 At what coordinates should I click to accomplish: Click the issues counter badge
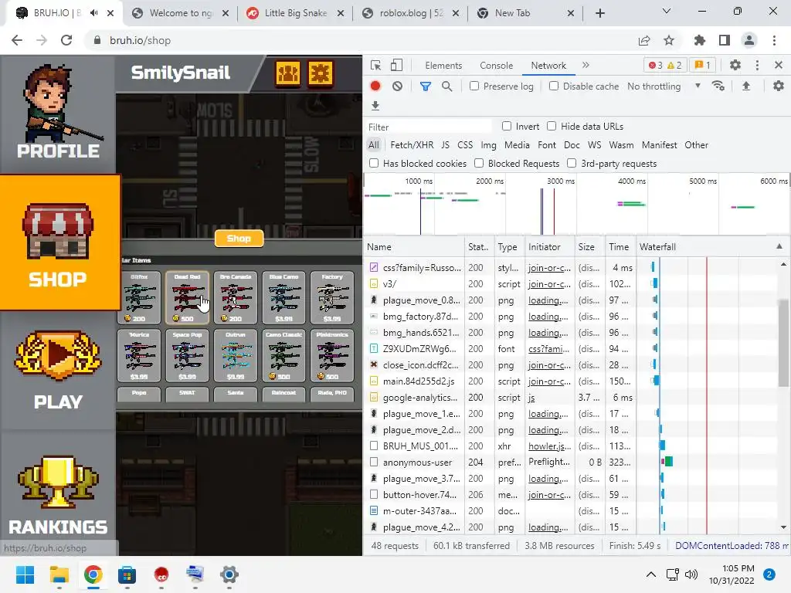pos(703,65)
